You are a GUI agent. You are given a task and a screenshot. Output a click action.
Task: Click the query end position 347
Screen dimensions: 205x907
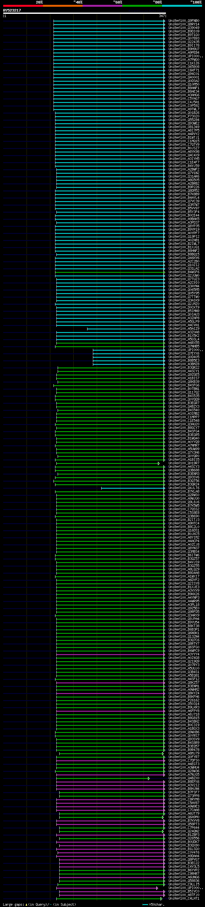point(161,16)
